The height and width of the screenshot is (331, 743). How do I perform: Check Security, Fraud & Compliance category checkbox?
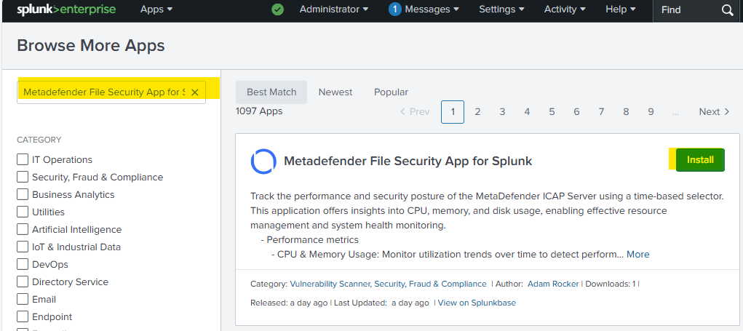click(23, 177)
